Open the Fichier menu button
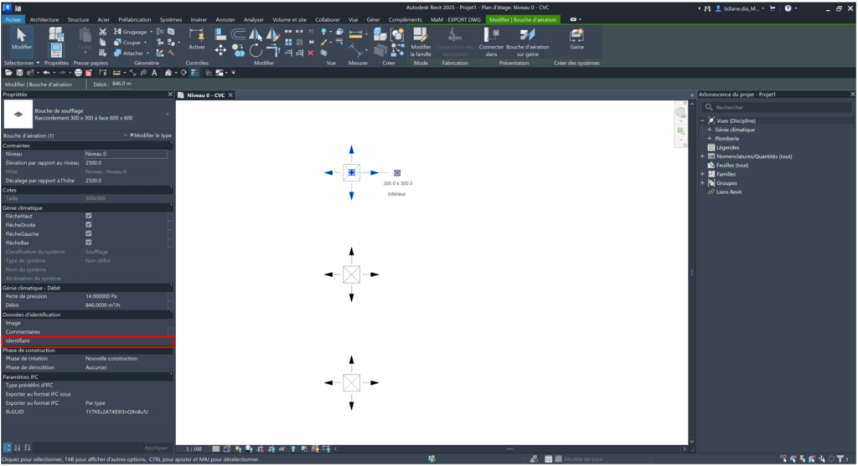 coord(14,18)
